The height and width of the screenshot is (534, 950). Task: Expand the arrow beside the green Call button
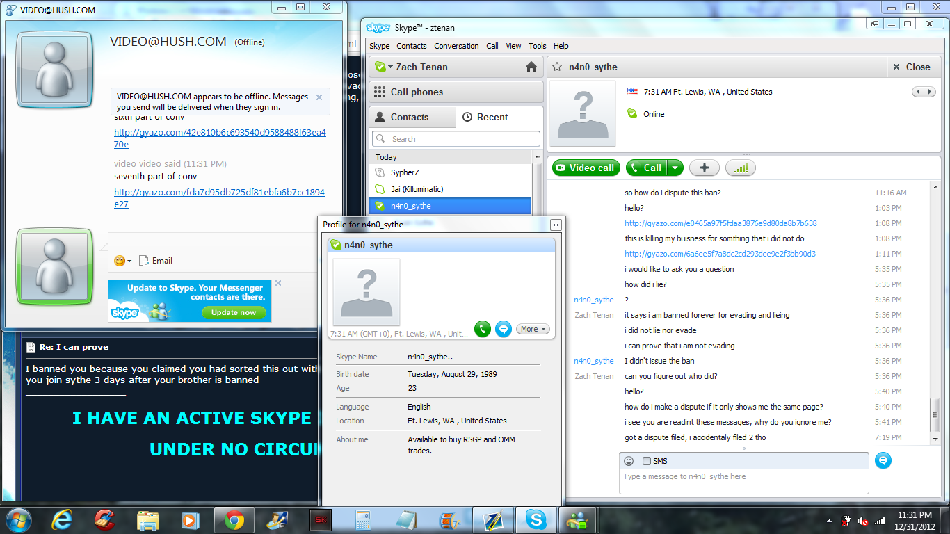point(675,168)
